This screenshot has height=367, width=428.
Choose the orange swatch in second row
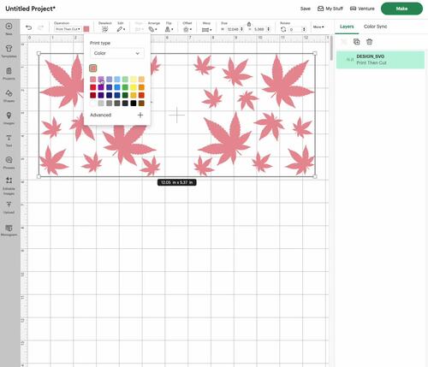(141, 87)
